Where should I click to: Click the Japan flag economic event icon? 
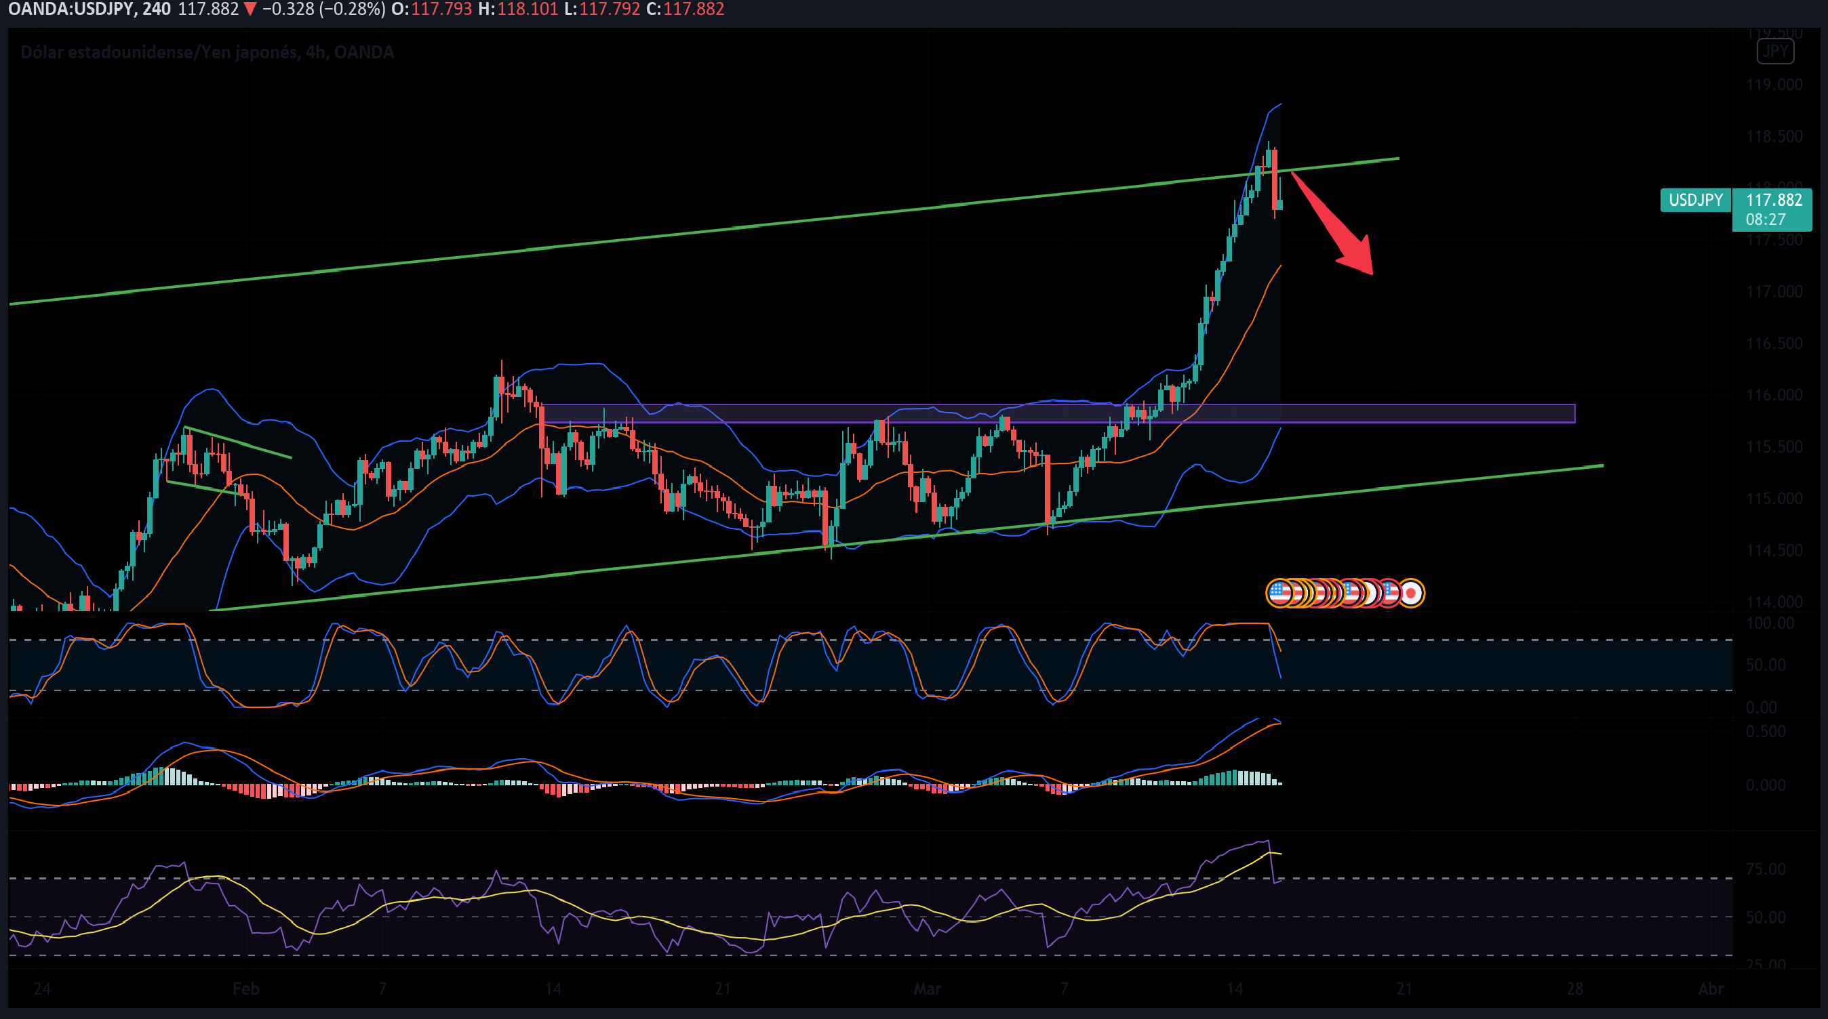click(1412, 593)
